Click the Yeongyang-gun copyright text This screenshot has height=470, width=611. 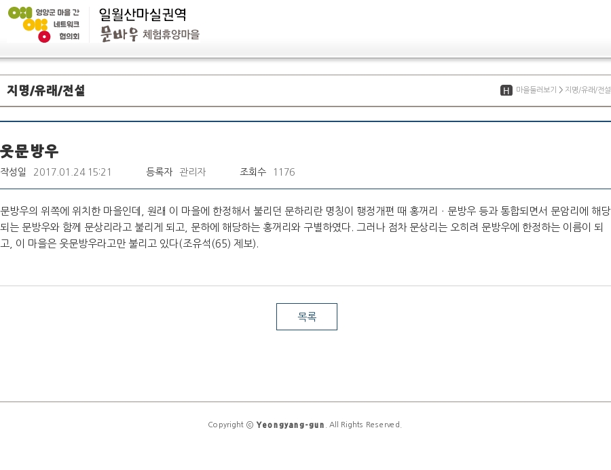[x=291, y=425]
